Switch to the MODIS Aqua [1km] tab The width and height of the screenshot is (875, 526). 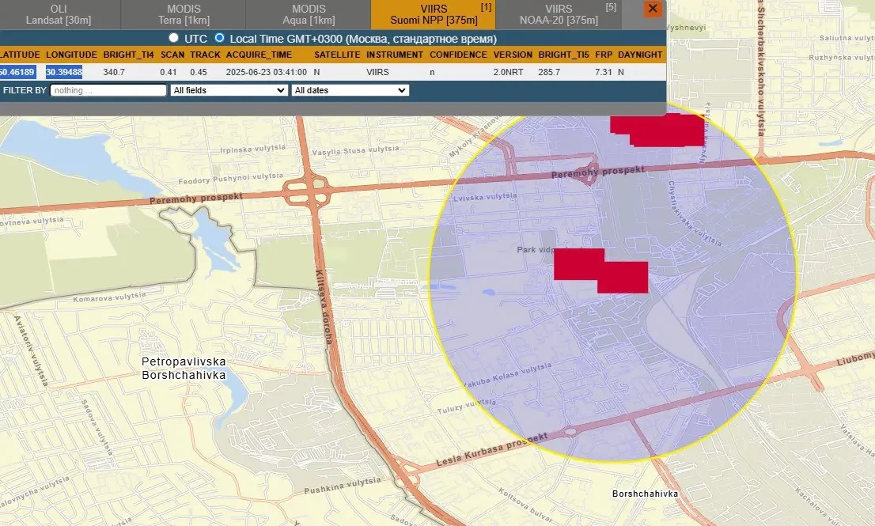[x=308, y=14]
